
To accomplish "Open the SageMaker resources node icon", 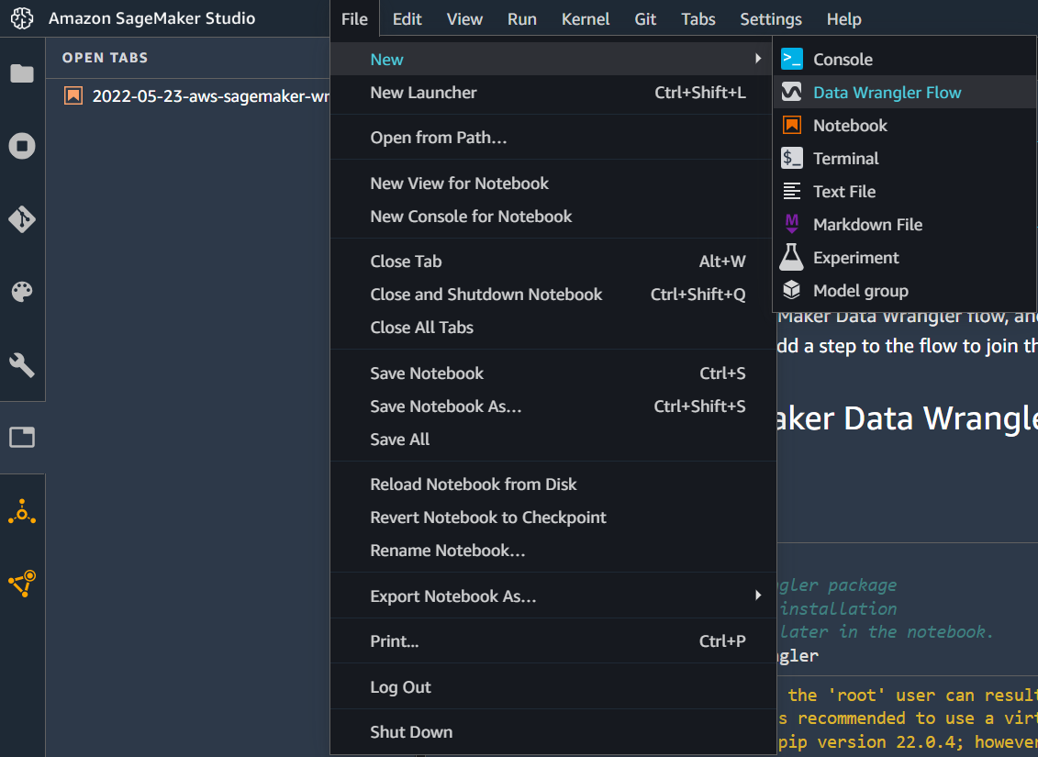I will (x=22, y=511).
